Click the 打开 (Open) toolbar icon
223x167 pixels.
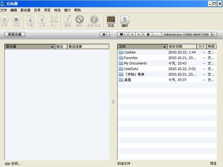click(4, 20)
